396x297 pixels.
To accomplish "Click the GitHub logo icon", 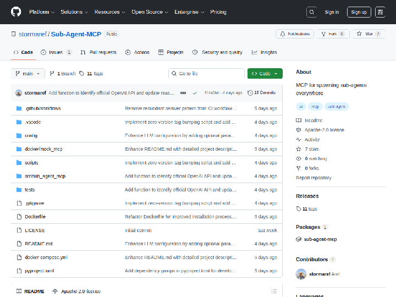I will tap(16, 12).
